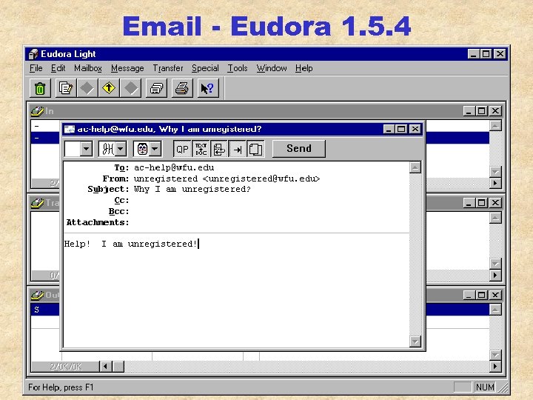The image size is (533, 400).
Task: Open the Special menu
Action: point(205,68)
